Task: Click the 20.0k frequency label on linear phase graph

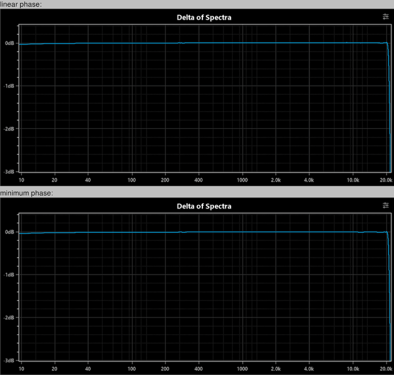Action: pos(386,180)
